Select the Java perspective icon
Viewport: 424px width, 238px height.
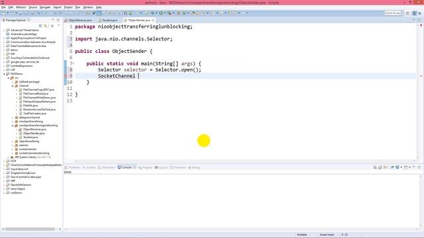tap(415, 13)
